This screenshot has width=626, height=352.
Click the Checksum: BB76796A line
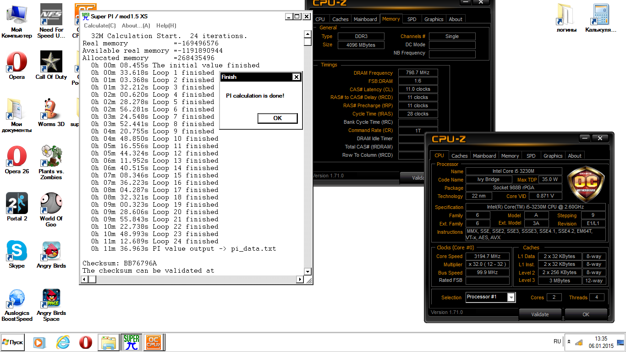tap(120, 263)
